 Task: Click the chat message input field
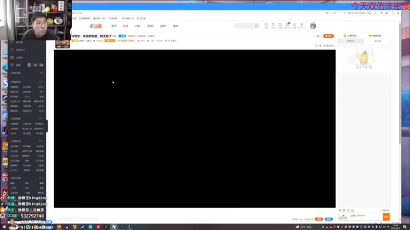pos(365,216)
